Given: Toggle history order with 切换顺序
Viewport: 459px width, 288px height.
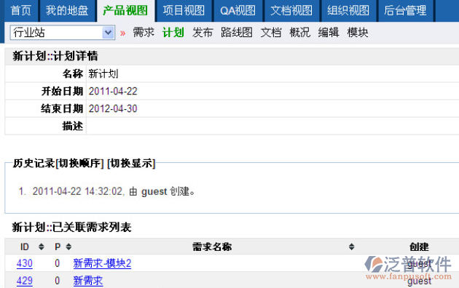Looking at the screenshot, I should click(79, 164).
